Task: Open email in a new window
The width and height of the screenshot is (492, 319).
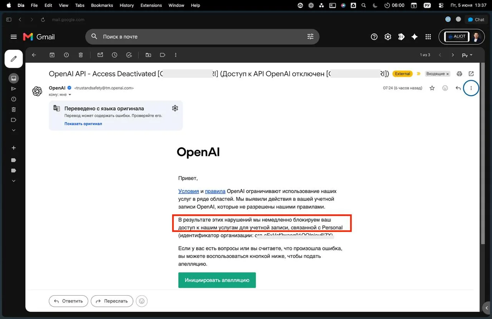Action: click(471, 74)
